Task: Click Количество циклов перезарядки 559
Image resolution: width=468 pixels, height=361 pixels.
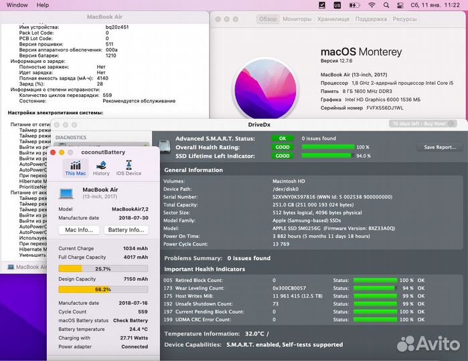Action: (x=66, y=95)
